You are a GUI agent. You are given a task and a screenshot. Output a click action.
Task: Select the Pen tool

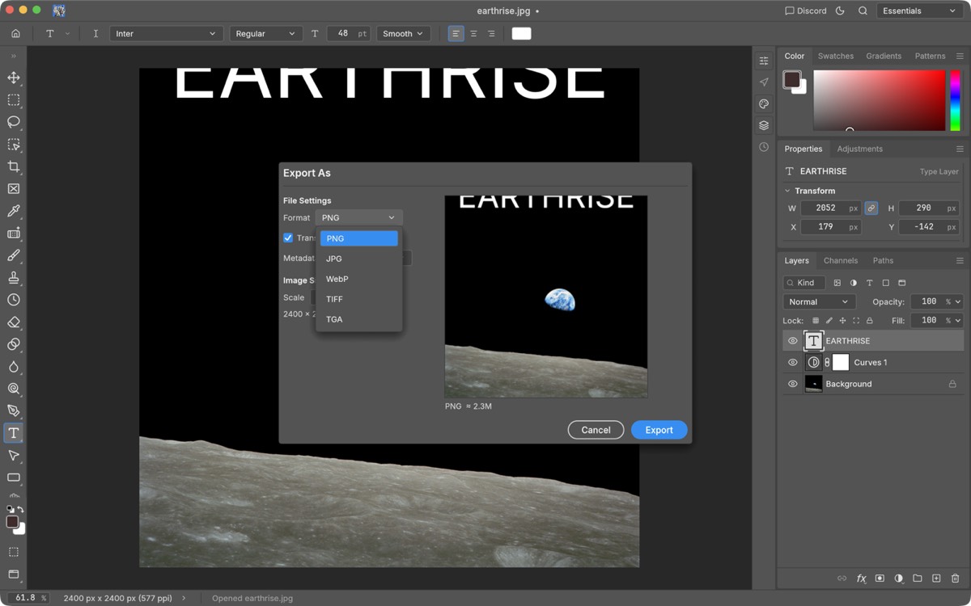[x=14, y=411]
